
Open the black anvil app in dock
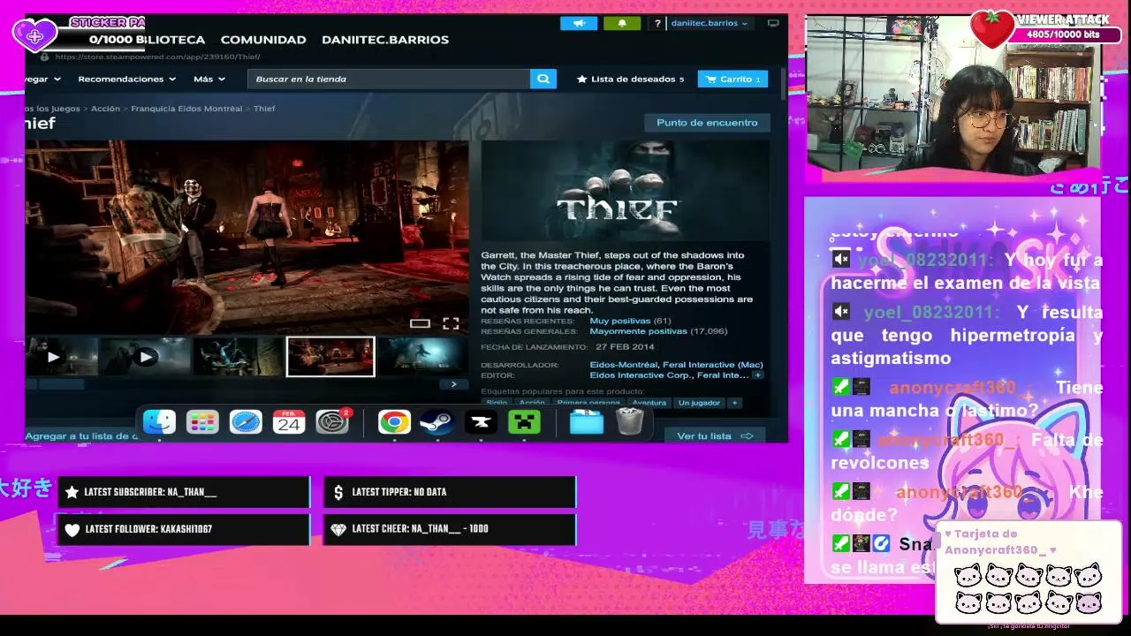481,422
